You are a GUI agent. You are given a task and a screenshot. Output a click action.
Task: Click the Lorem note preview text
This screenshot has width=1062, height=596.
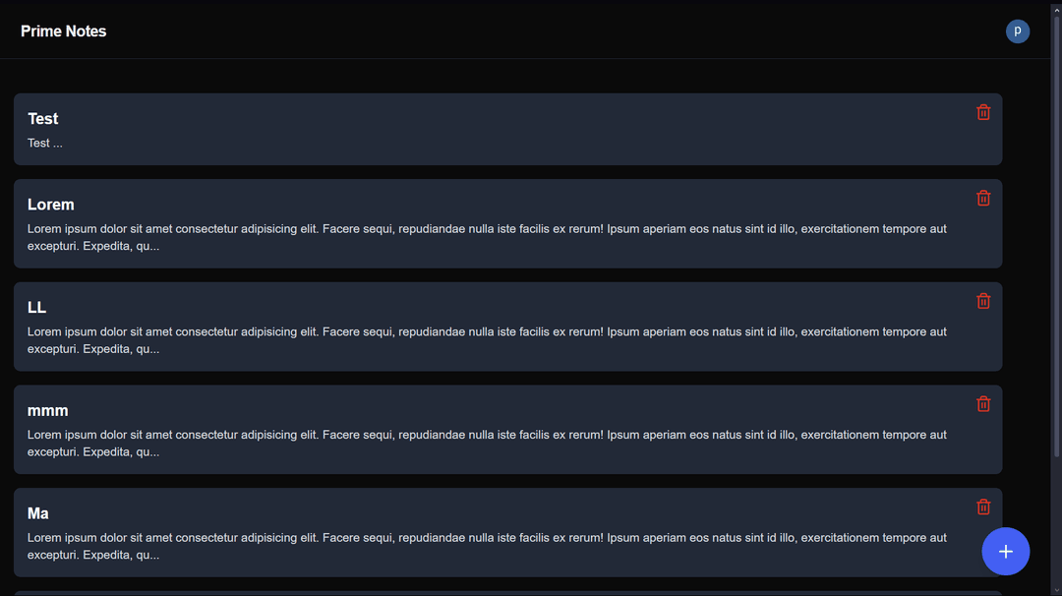(x=487, y=237)
